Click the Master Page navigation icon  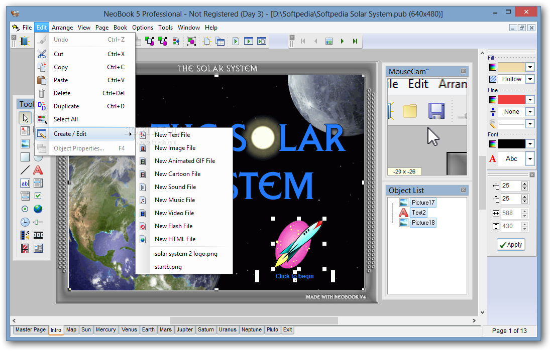pyautogui.click(x=329, y=41)
